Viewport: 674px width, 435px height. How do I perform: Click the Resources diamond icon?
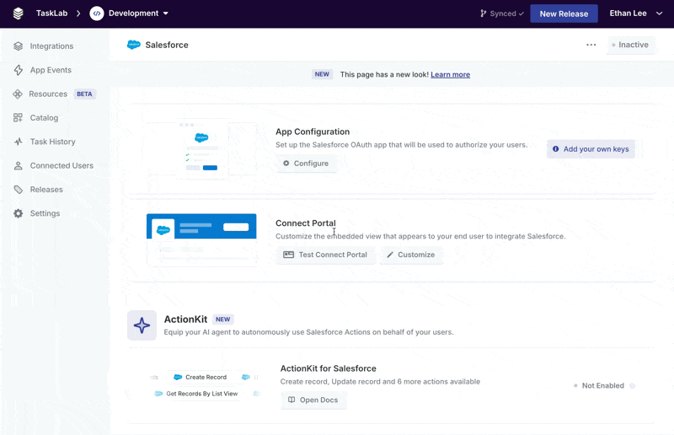point(18,94)
